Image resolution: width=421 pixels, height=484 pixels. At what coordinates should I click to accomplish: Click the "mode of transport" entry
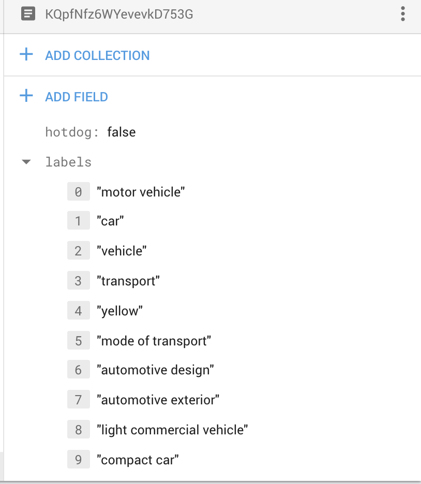pyautogui.click(x=154, y=341)
